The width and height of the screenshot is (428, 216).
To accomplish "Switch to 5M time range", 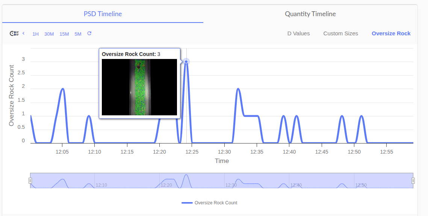I will click(x=78, y=34).
